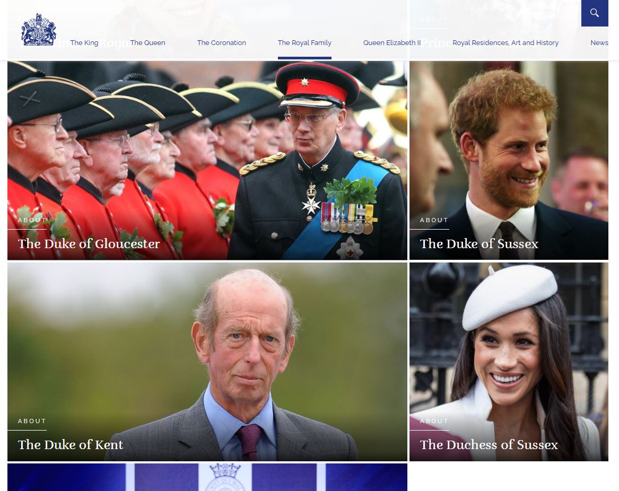Click the royal coat of arms logo
619x491 pixels.
pyautogui.click(x=39, y=30)
